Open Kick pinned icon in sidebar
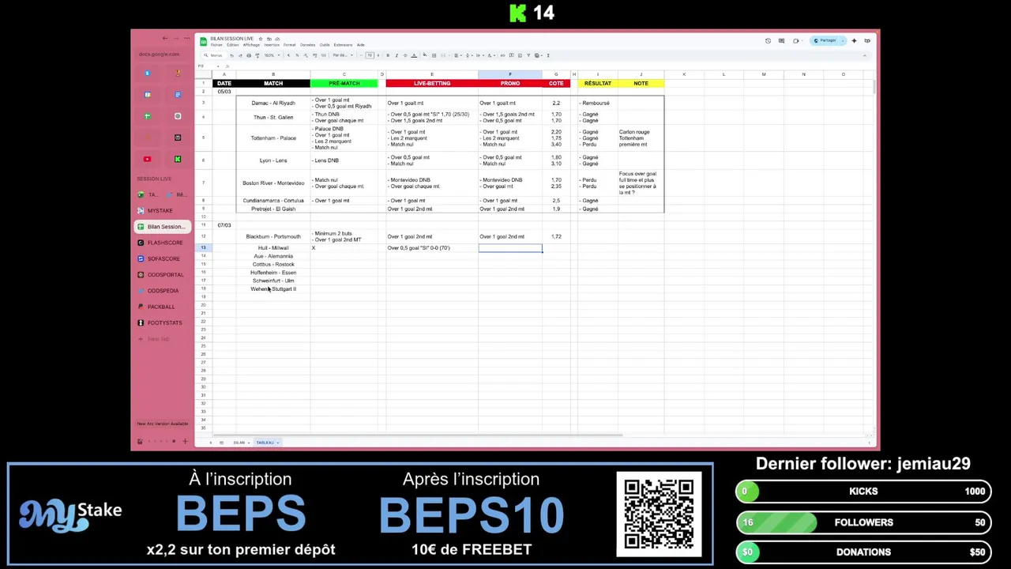This screenshot has width=1011, height=569. click(x=178, y=159)
